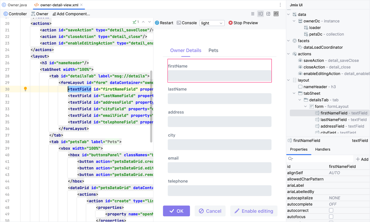The width and height of the screenshot is (370, 222).
Task: Click the email input field
Action: pos(219,168)
